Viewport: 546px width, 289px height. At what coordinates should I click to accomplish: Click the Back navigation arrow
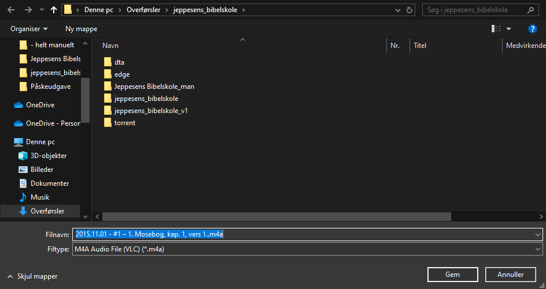coord(12,10)
